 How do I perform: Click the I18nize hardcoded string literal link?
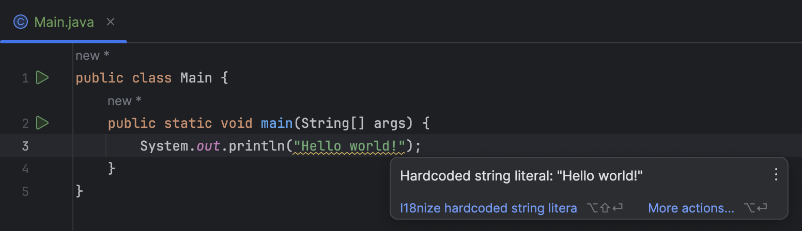click(x=488, y=208)
